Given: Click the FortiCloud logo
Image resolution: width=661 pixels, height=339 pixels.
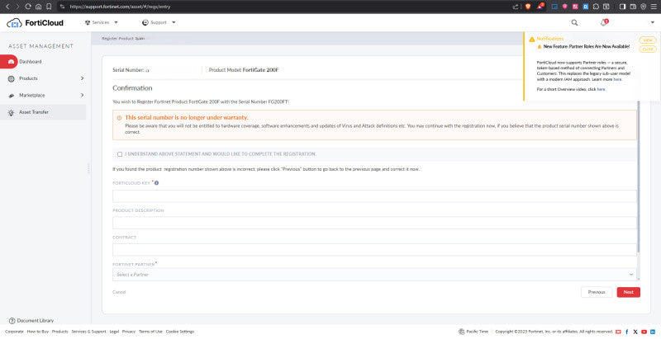Looking at the screenshot, I should coord(35,23).
